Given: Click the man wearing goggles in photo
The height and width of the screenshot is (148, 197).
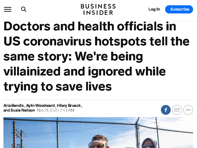Looking at the screenshot, I should pos(99,142).
